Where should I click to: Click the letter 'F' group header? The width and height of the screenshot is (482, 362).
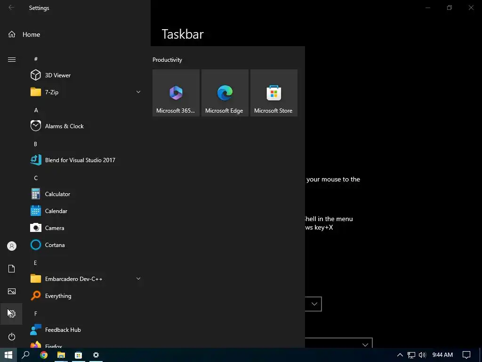(x=36, y=313)
